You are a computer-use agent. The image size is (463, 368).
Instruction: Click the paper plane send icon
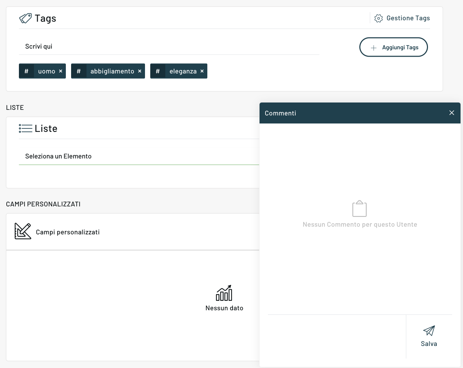point(429,331)
